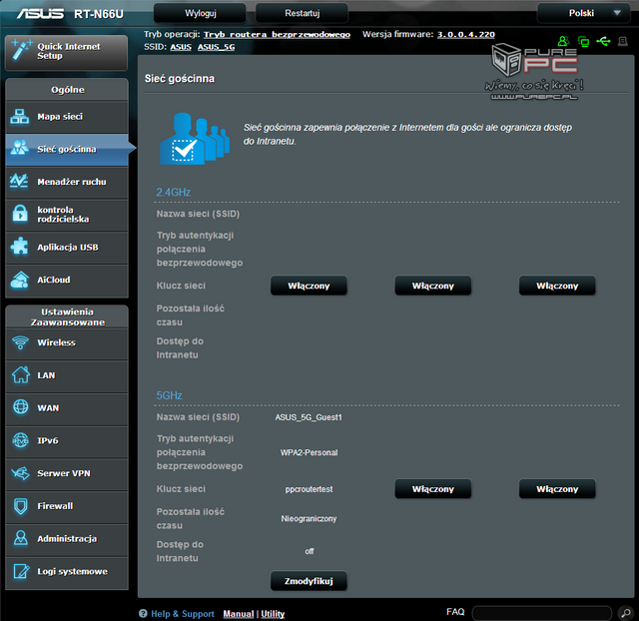639x621 pixels.
Task: Open Quick Internet Setup wizard icon
Action: pos(21,50)
